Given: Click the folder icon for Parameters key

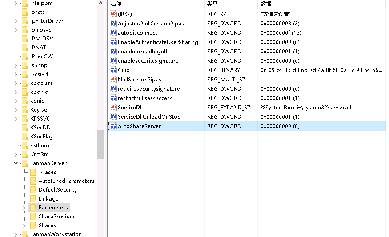Looking at the screenshot, I should 33,208.
